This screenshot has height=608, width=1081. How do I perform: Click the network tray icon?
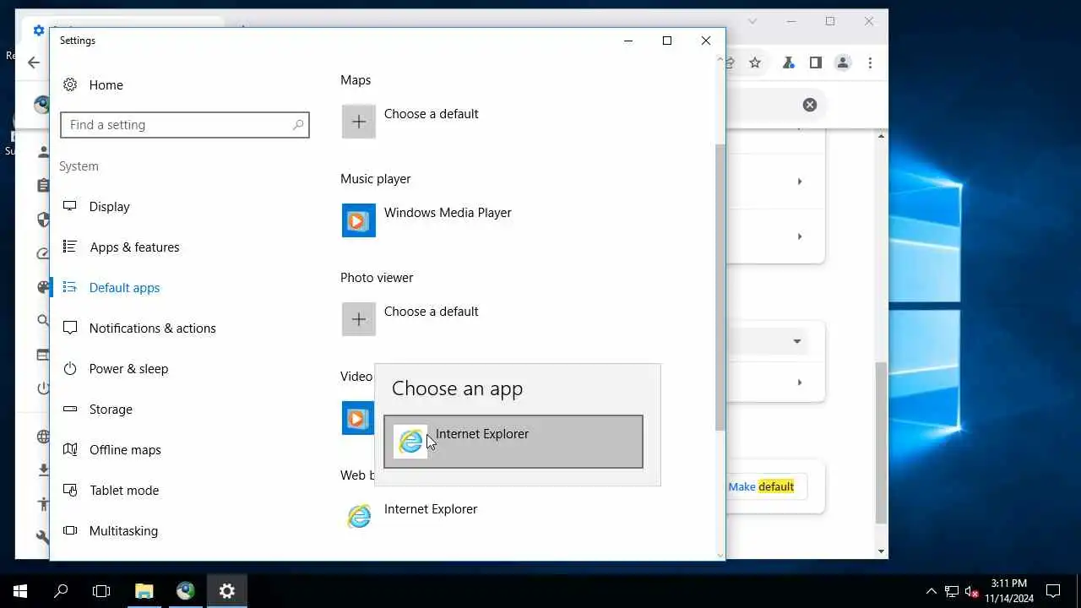click(x=952, y=591)
